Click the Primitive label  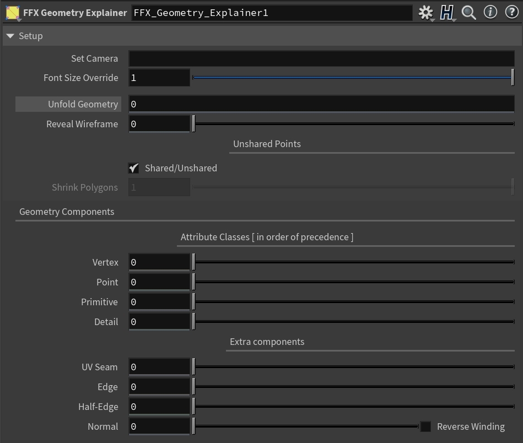[x=99, y=302]
